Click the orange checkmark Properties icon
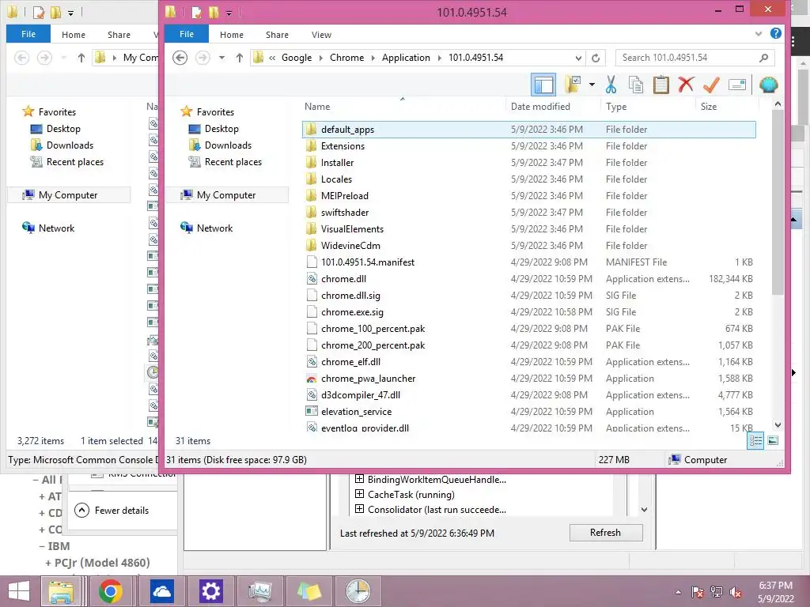The width and height of the screenshot is (810, 607). [x=711, y=85]
